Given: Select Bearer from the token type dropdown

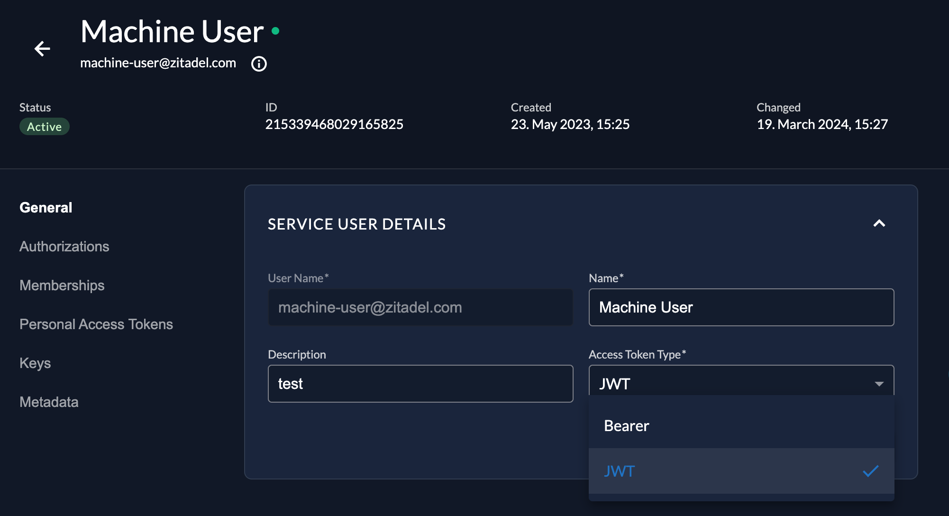Looking at the screenshot, I should 627,425.
